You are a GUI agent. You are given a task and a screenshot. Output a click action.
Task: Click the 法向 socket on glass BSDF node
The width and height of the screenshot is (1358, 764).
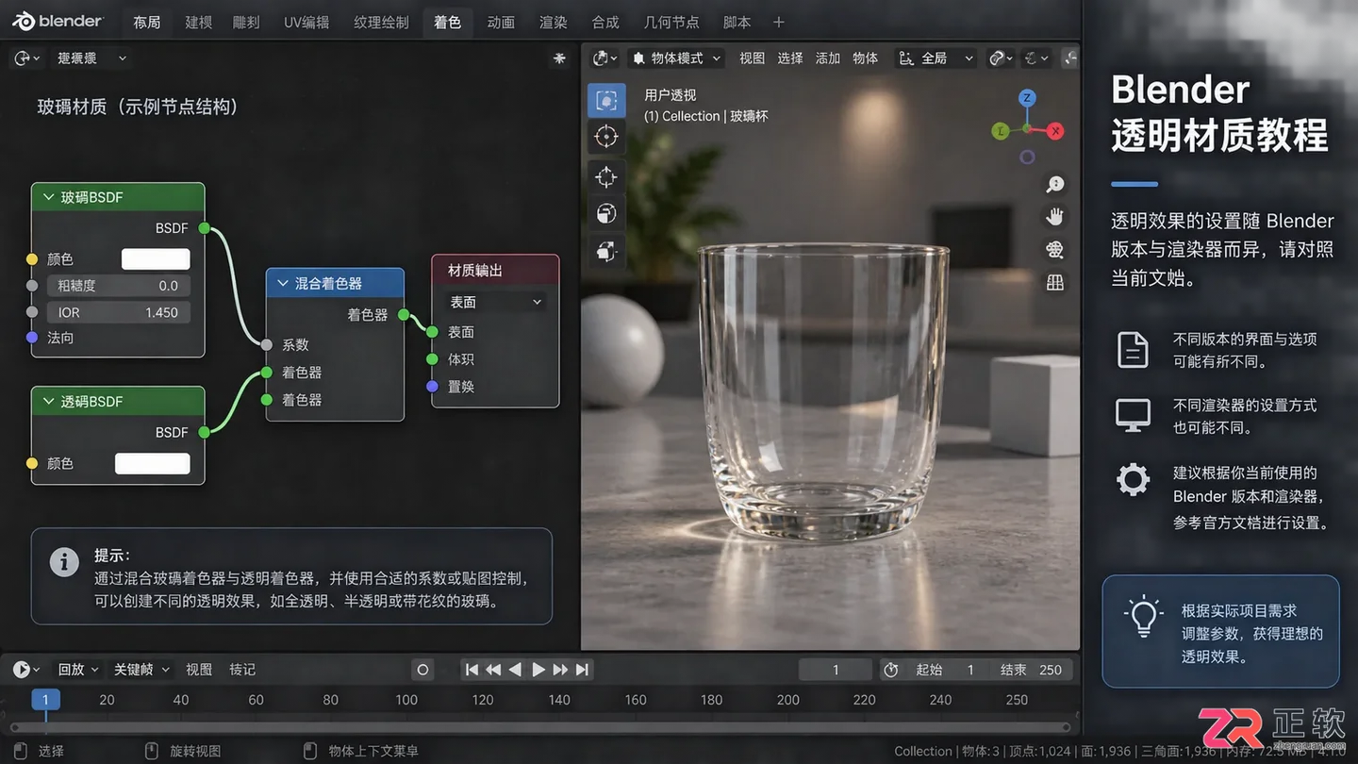coord(32,337)
